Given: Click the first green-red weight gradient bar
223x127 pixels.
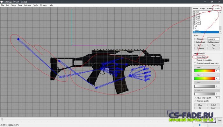Looking at the screenshot, I should (205, 71).
